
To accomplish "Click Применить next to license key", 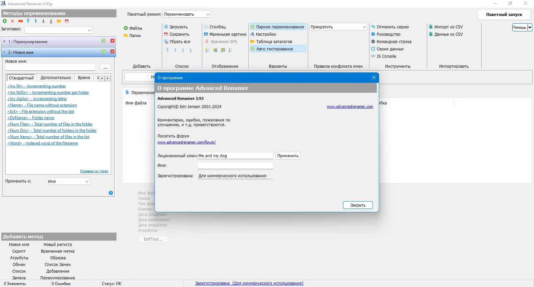I will (x=288, y=156).
